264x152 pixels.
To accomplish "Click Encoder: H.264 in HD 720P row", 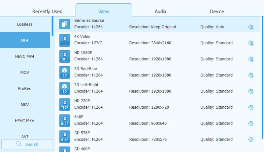I will click(x=88, y=107).
